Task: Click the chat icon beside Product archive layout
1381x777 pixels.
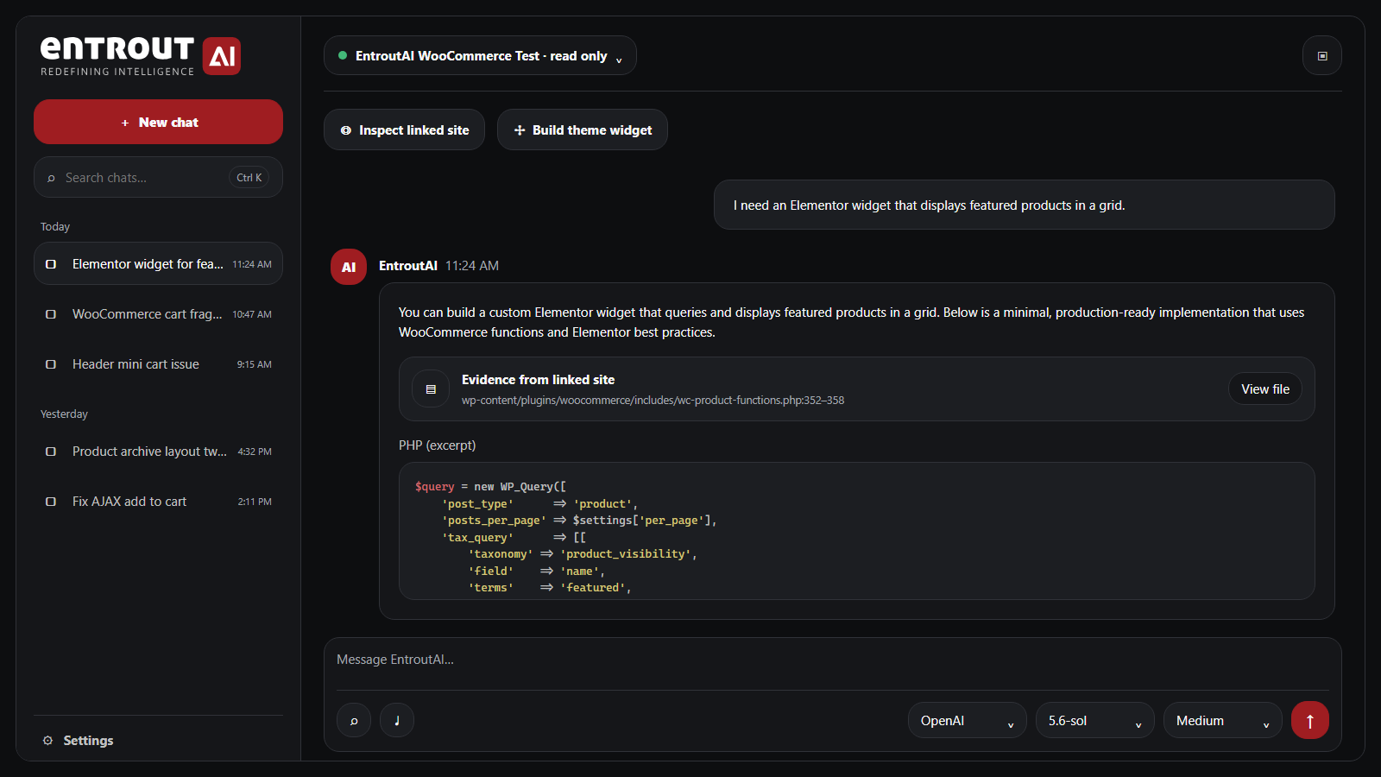Action: click(x=51, y=452)
